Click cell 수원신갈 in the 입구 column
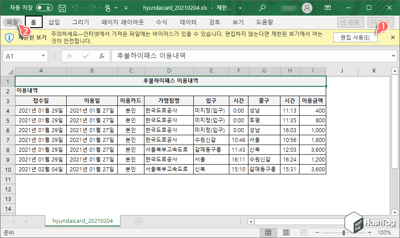400x238 pixels. click(211, 140)
